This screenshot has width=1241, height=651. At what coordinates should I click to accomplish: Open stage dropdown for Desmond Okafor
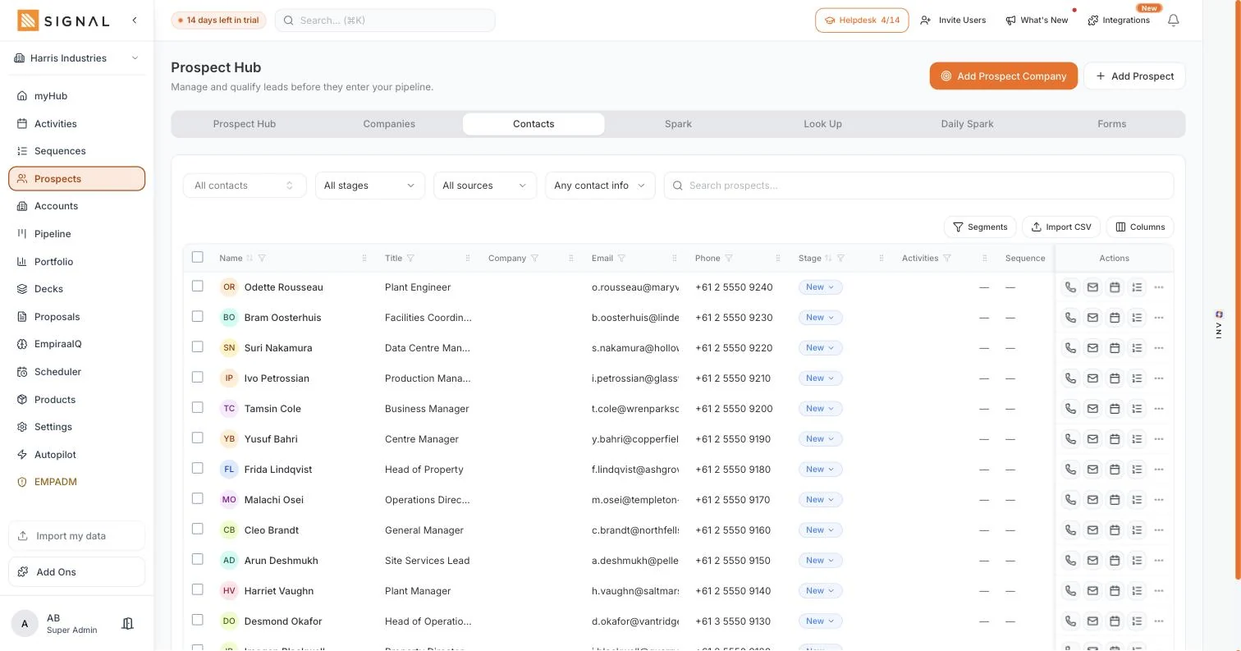(x=820, y=621)
